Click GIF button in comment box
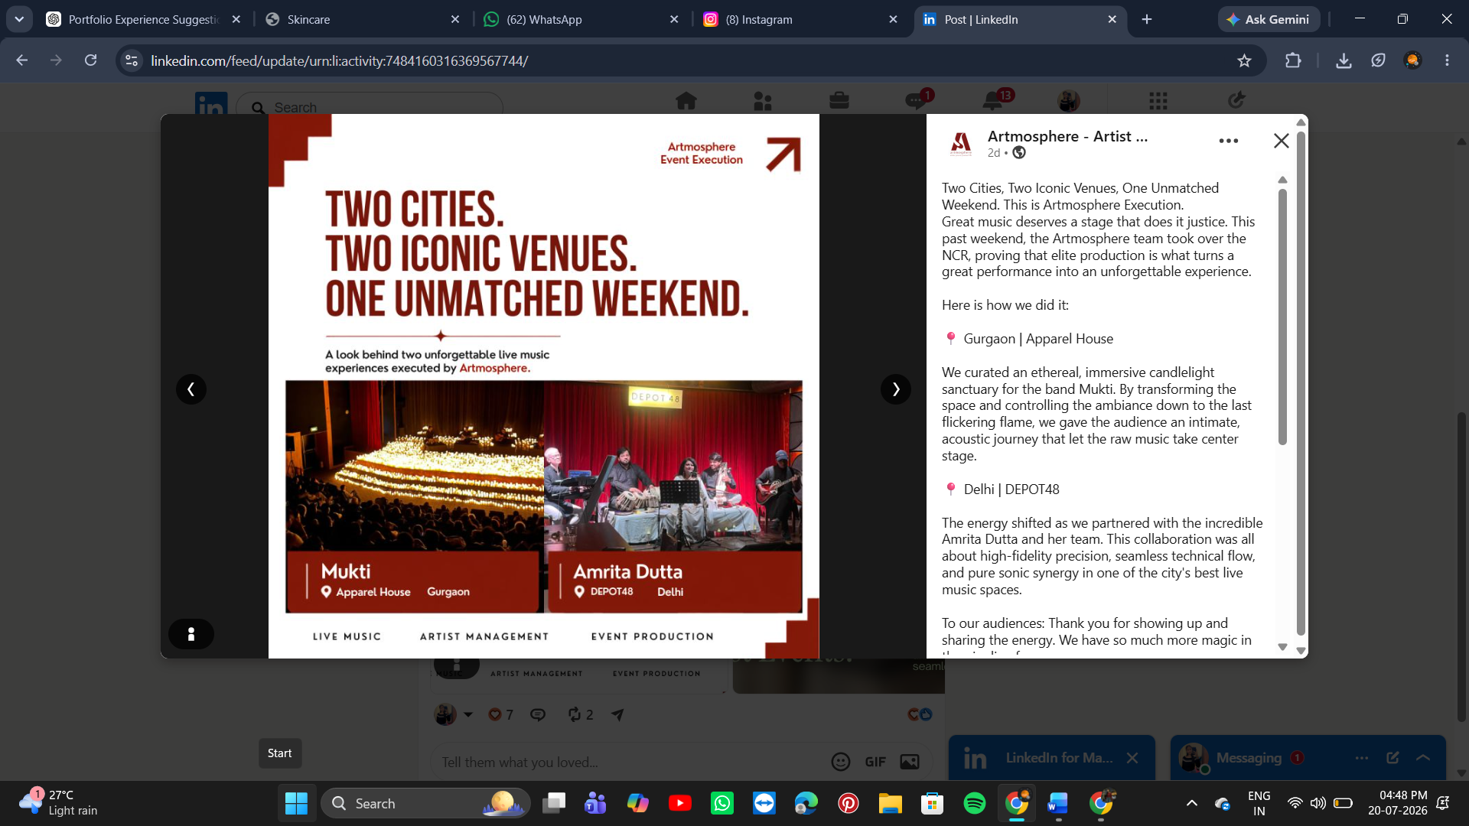The width and height of the screenshot is (1469, 826). point(875,762)
